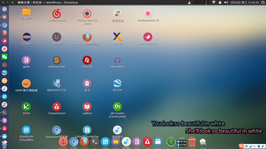Click the date and time in the top bar
Screen dimensions: 266x149
point(244,2)
